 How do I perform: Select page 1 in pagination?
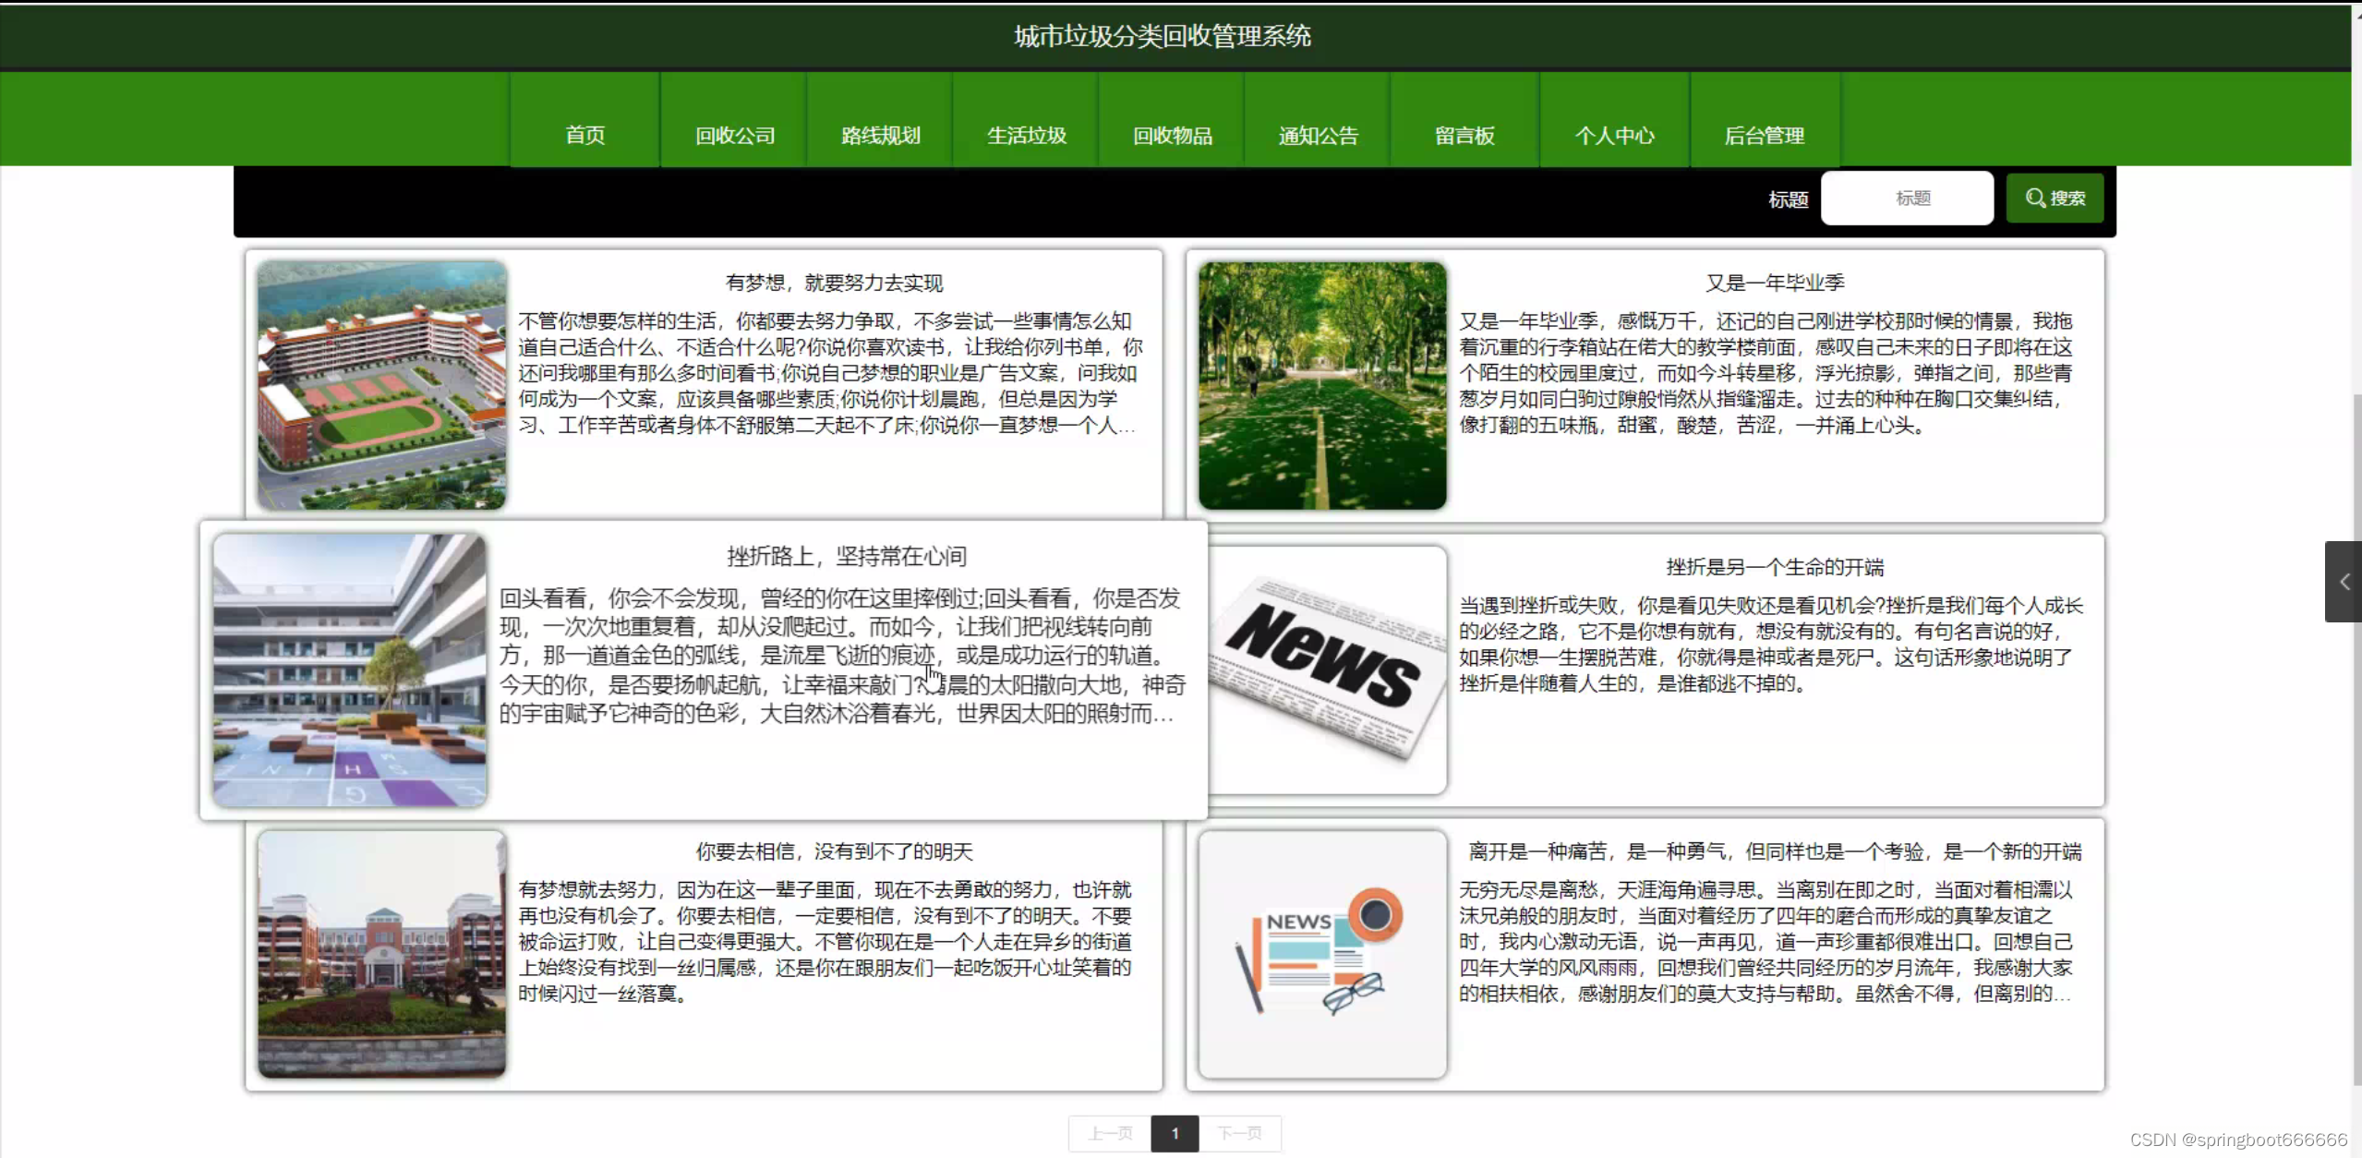tap(1175, 1133)
